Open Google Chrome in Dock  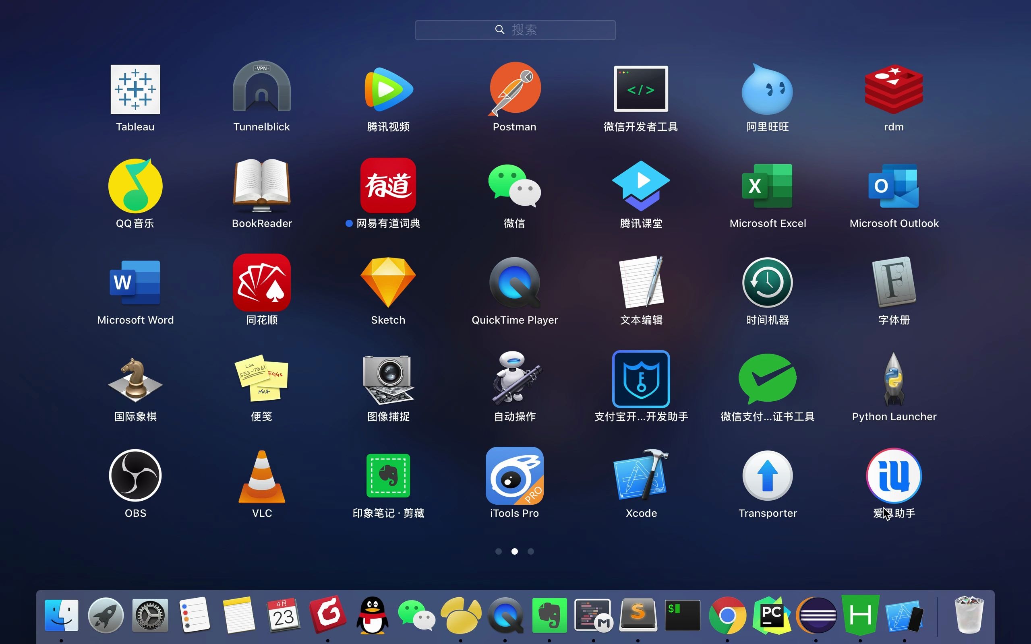tap(727, 615)
